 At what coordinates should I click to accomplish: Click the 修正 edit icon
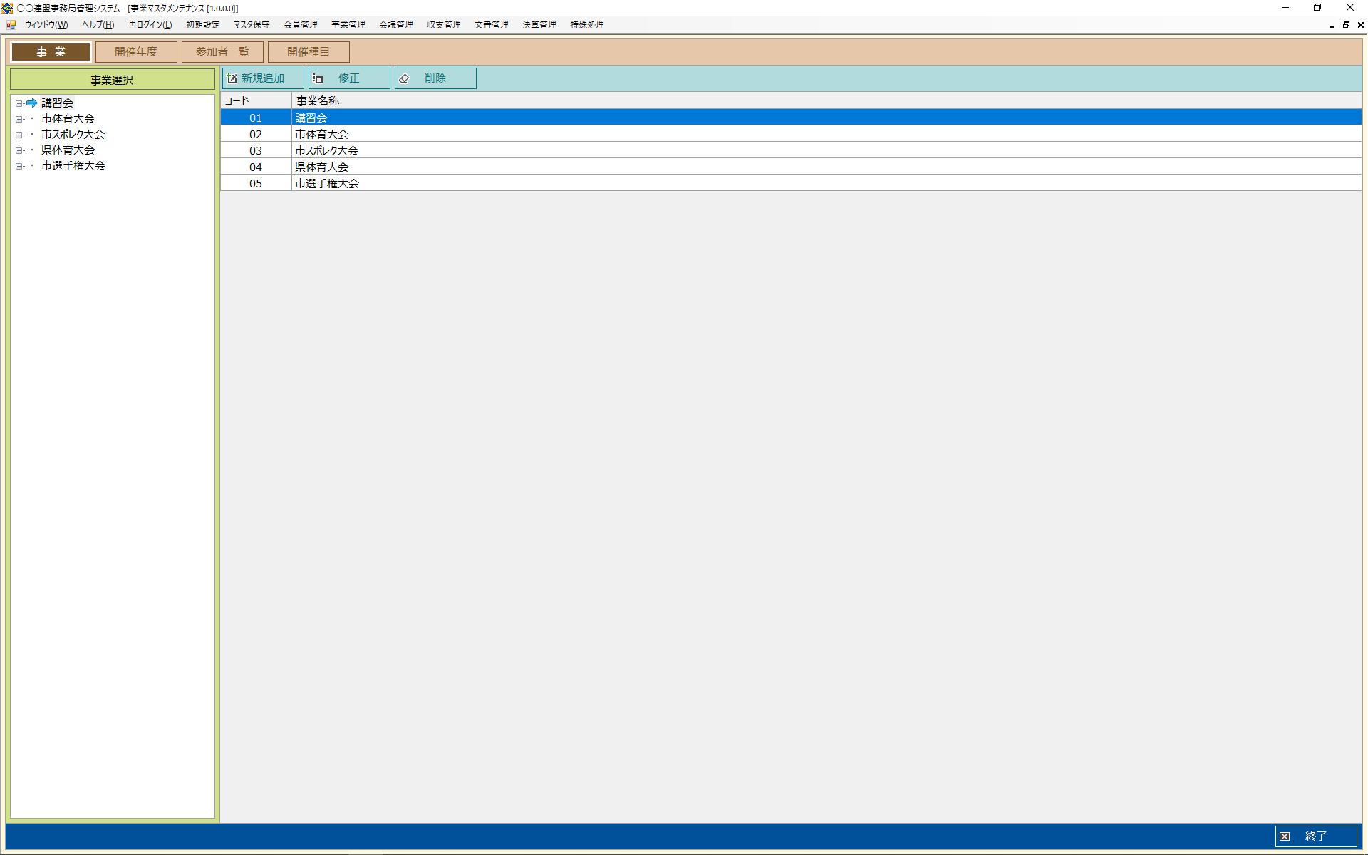point(318,78)
